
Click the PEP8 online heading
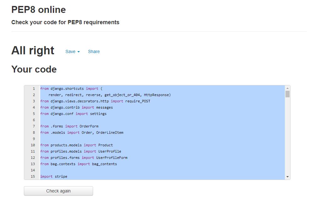[38, 9]
